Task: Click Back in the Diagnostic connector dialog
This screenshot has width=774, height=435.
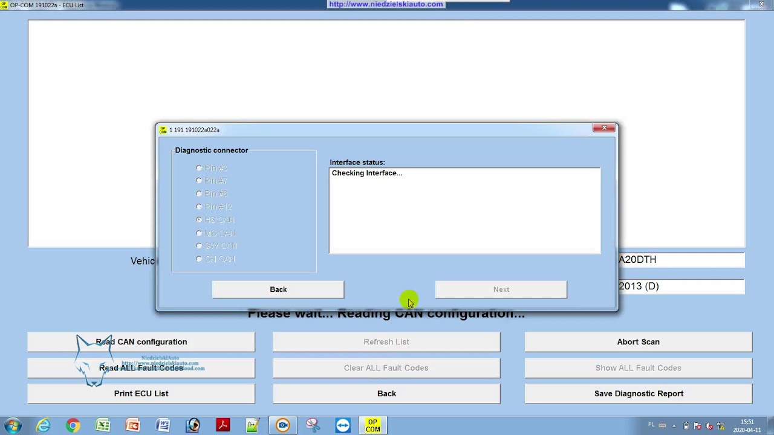Action: [278, 289]
